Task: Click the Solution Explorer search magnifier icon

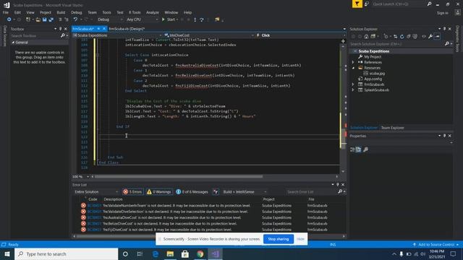Action: click(x=447, y=44)
